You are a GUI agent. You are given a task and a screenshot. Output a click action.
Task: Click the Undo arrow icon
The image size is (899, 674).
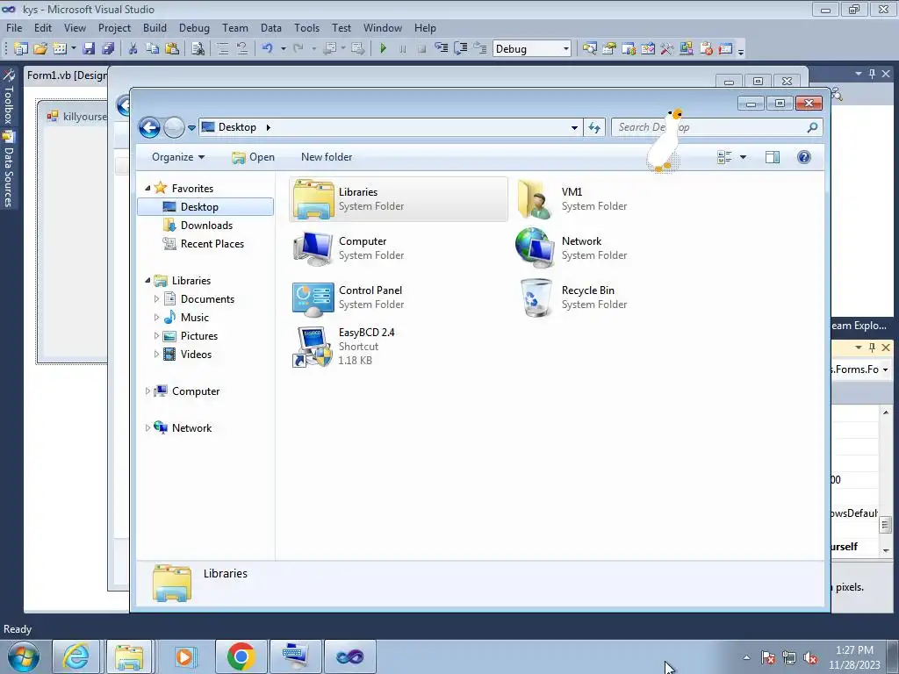point(267,49)
